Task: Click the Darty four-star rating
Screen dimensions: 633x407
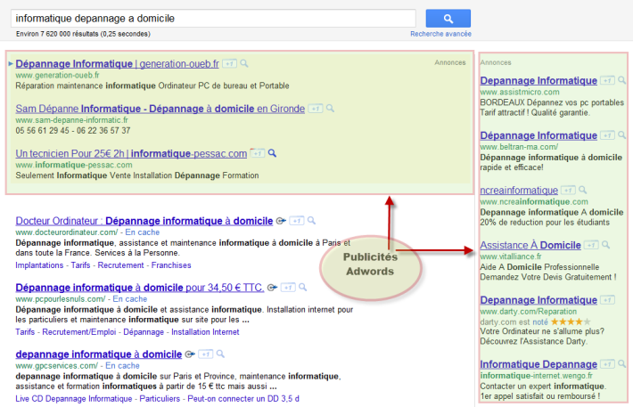Action: [571, 322]
